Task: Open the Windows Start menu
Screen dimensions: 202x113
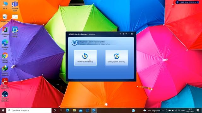Action: coord(3,110)
